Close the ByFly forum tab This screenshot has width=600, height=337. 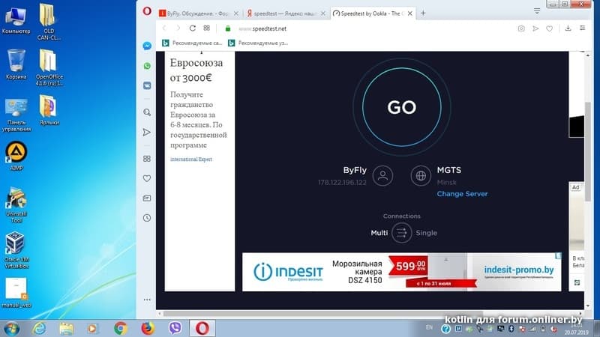click(236, 13)
